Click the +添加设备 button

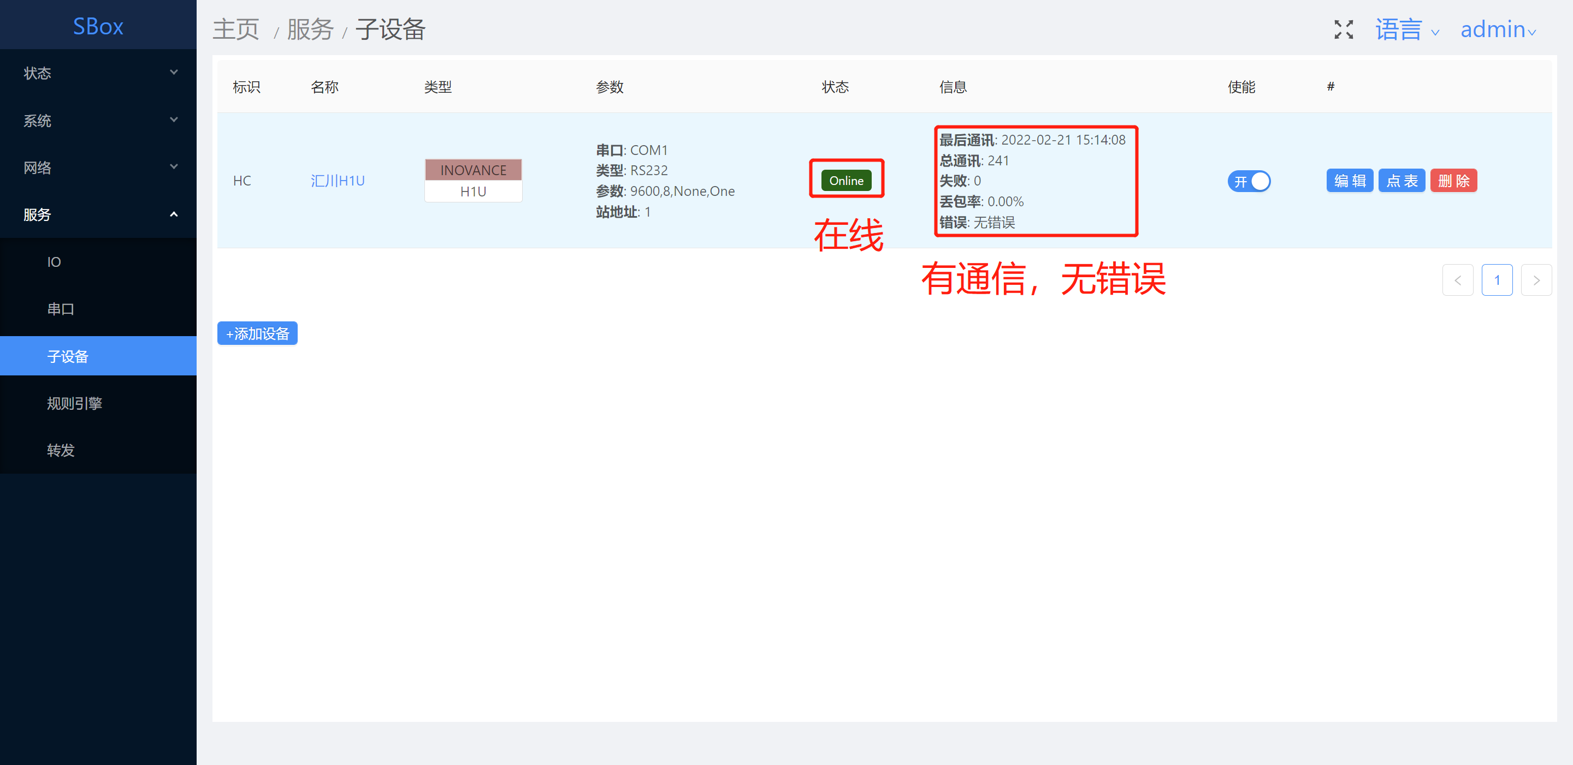coord(257,333)
